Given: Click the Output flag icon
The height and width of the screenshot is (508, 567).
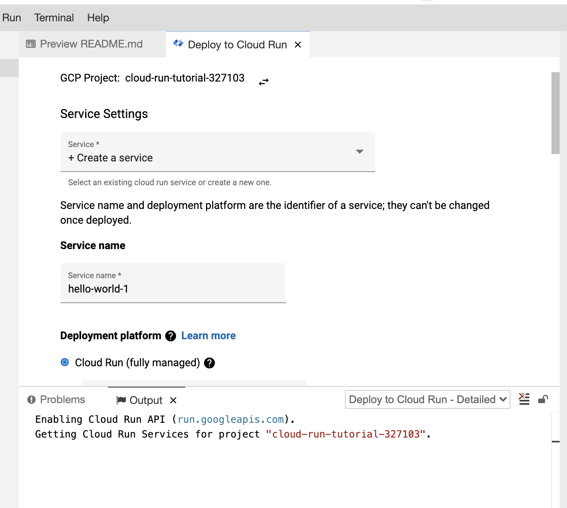Looking at the screenshot, I should click(121, 400).
